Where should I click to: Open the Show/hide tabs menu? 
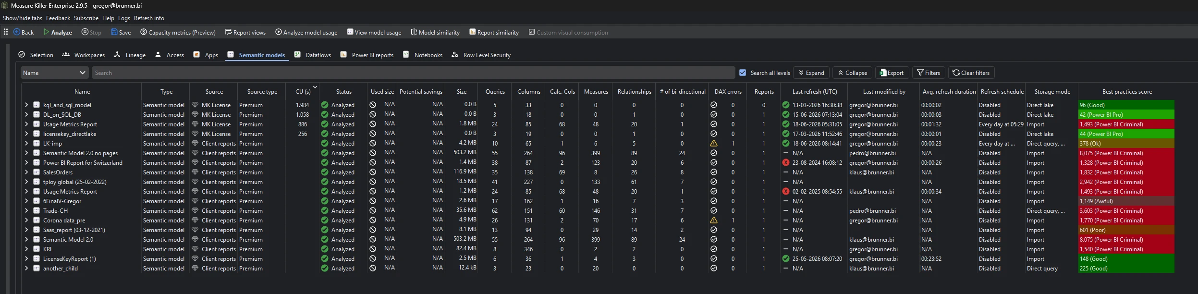click(x=23, y=18)
